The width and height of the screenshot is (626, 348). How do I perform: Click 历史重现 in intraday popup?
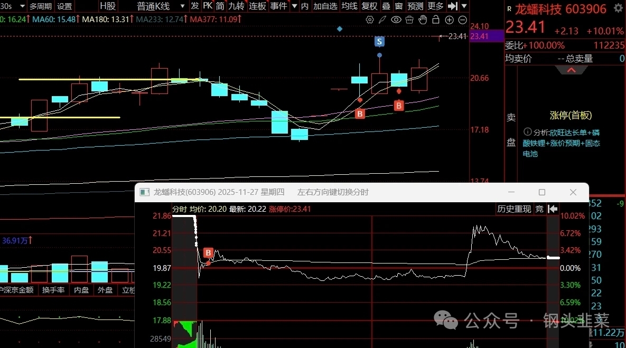pos(514,209)
